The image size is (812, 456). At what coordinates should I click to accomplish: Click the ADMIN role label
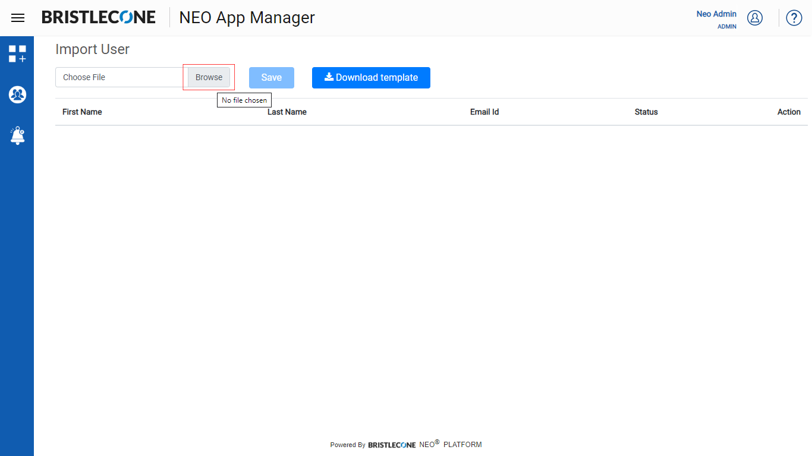pos(727,27)
